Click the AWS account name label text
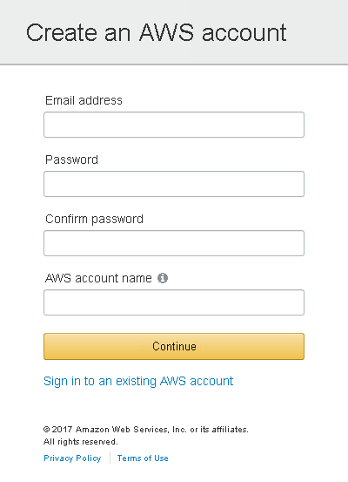This screenshot has height=482, width=348. pyautogui.click(x=98, y=278)
